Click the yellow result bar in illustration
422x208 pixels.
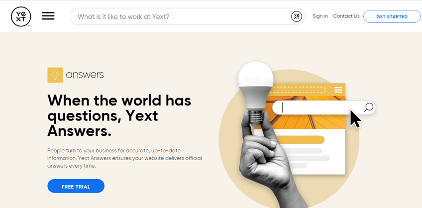(x=299, y=140)
